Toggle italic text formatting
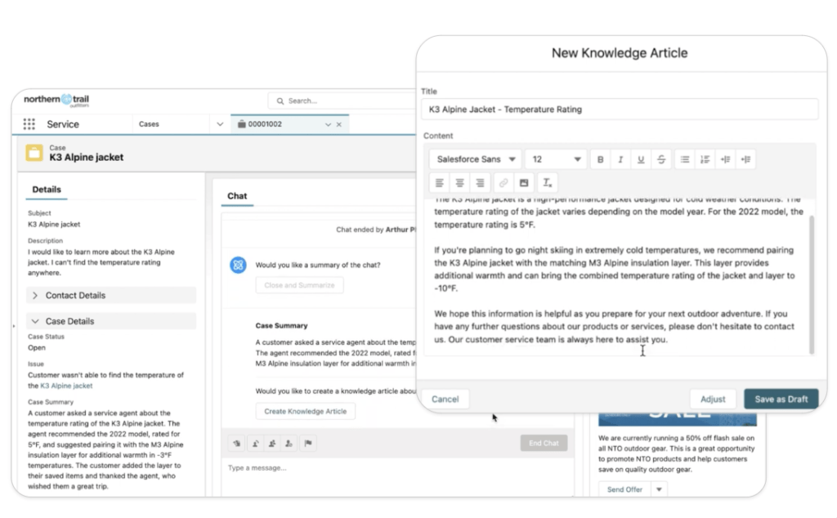837x518 pixels. click(x=620, y=159)
